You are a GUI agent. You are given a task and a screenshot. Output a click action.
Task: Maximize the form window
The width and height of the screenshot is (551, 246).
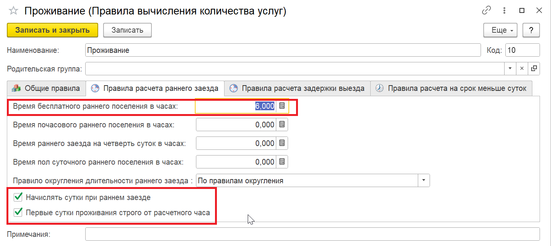(x=522, y=11)
